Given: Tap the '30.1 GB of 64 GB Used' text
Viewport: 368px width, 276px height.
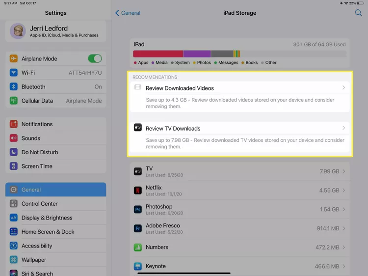Looking at the screenshot, I should [319, 44].
